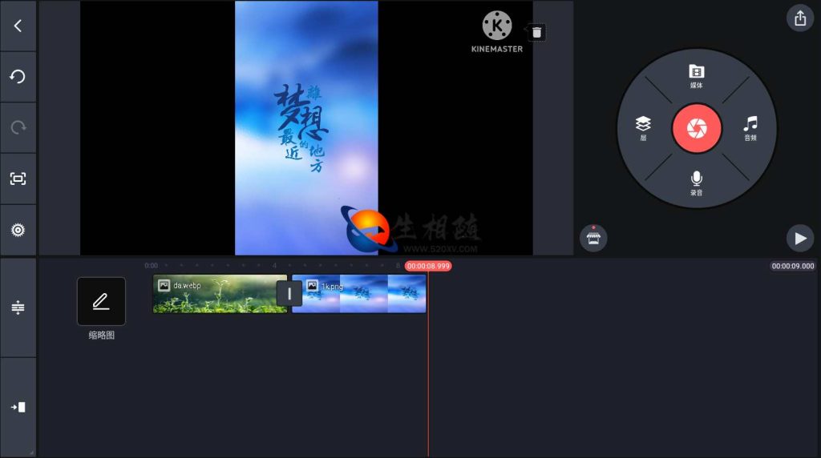Viewport: 821px width, 458px height.
Task: Redo the last edit
Action: [18, 127]
